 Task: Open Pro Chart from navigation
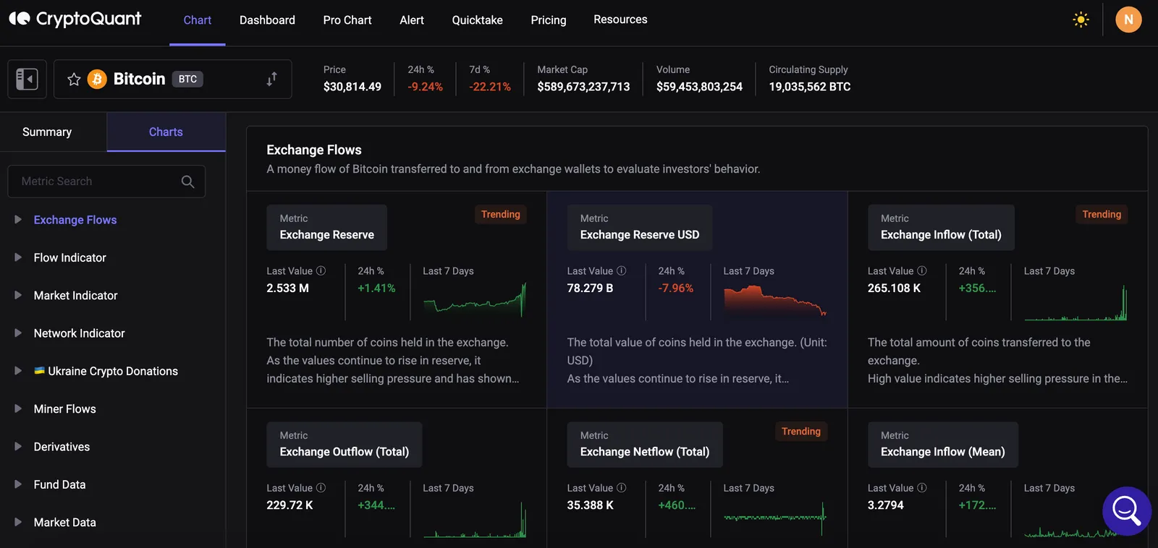(x=347, y=20)
